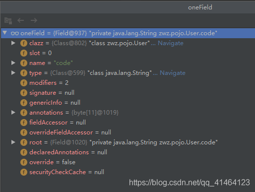Select the "securityCheckCache = null" row
The image size is (255, 192).
(128, 172)
